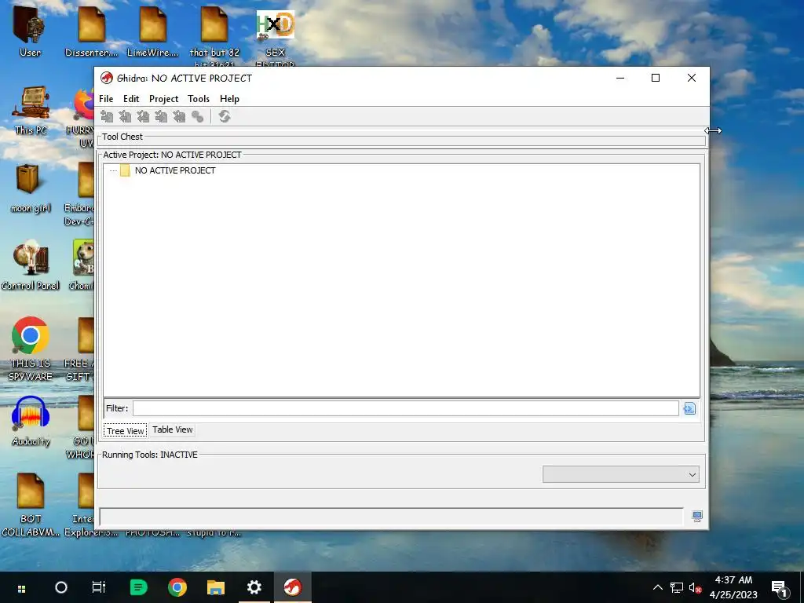Click the Ghidra dragon title bar icon
Screen dimensions: 804x603
(x=107, y=78)
